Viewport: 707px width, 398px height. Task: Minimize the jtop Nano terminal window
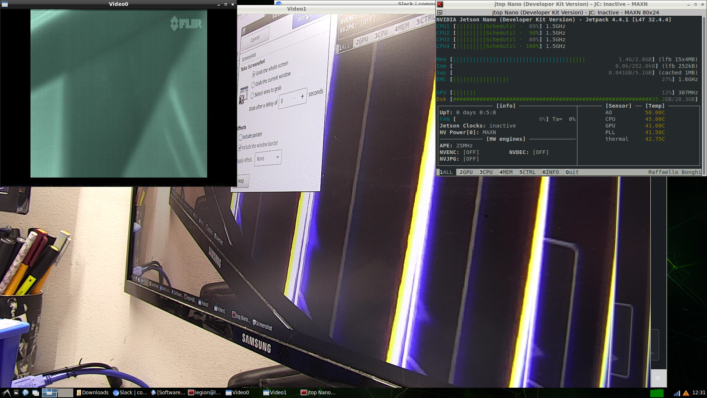[x=689, y=4]
